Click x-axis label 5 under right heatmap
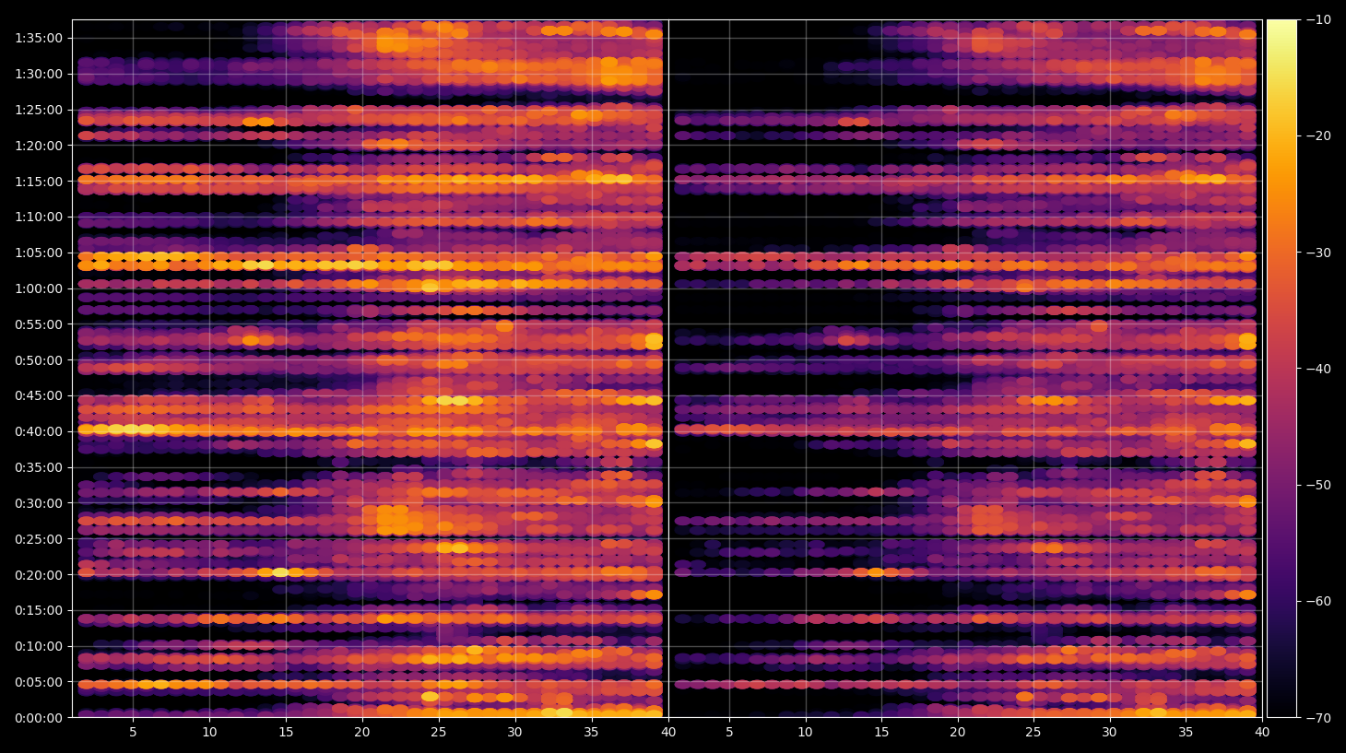This screenshot has height=753, width=1346. click(729, 732)
